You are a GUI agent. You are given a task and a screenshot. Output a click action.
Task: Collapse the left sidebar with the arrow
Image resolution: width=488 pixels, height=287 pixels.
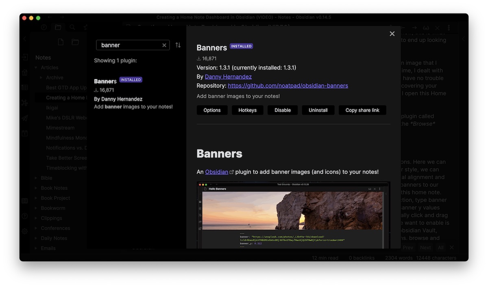25,39
